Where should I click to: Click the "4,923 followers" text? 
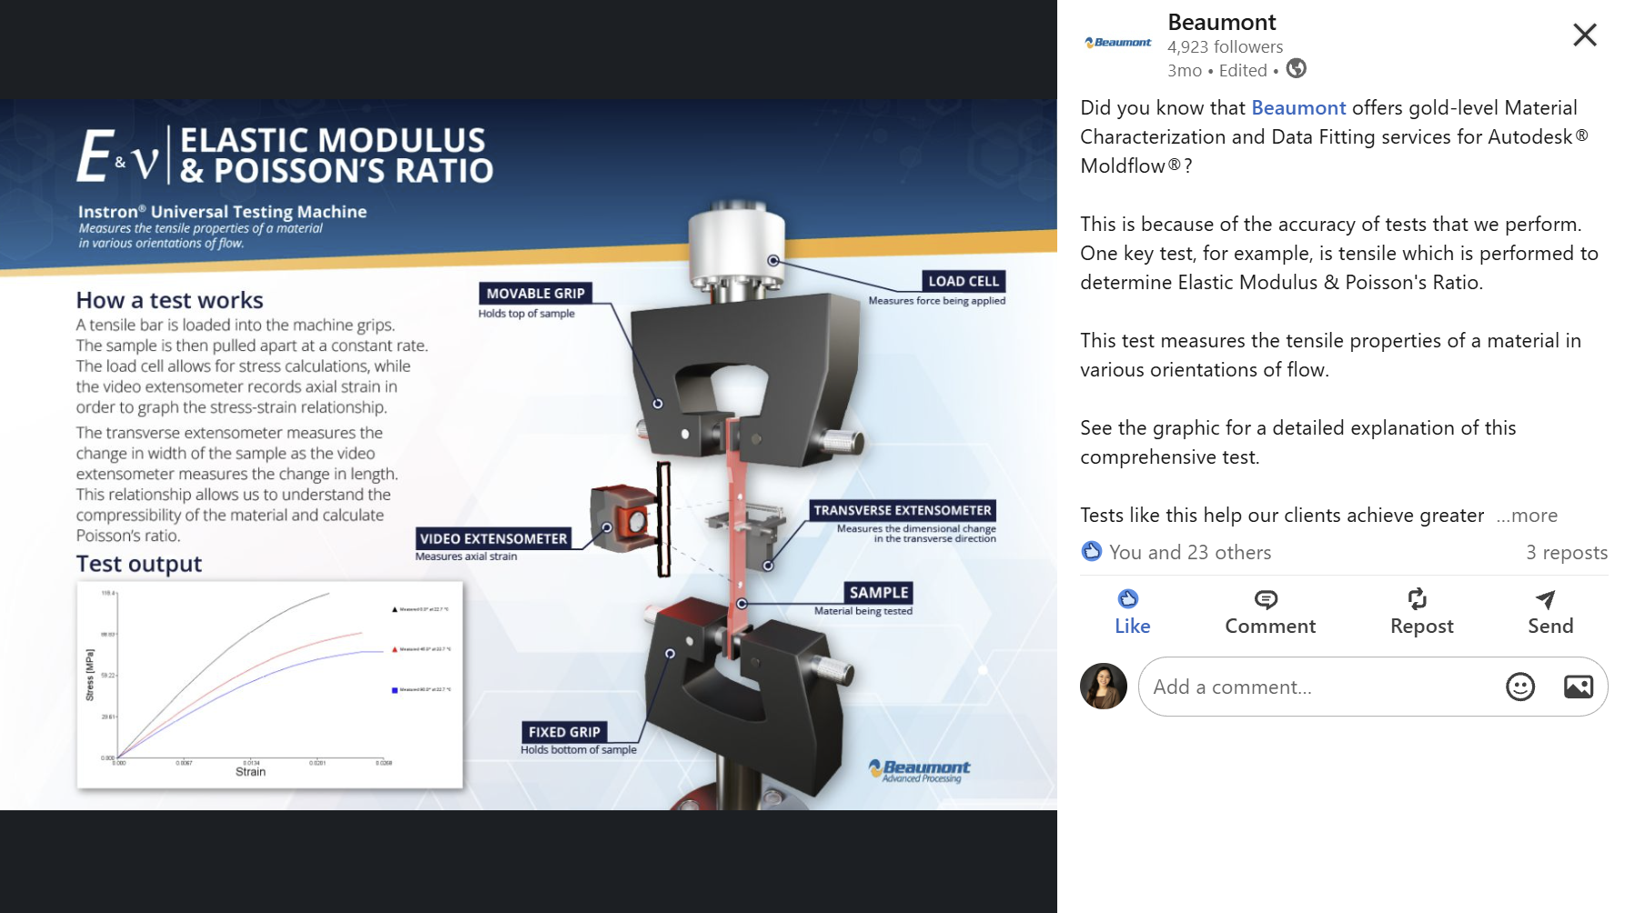(x=1225, y=46)
